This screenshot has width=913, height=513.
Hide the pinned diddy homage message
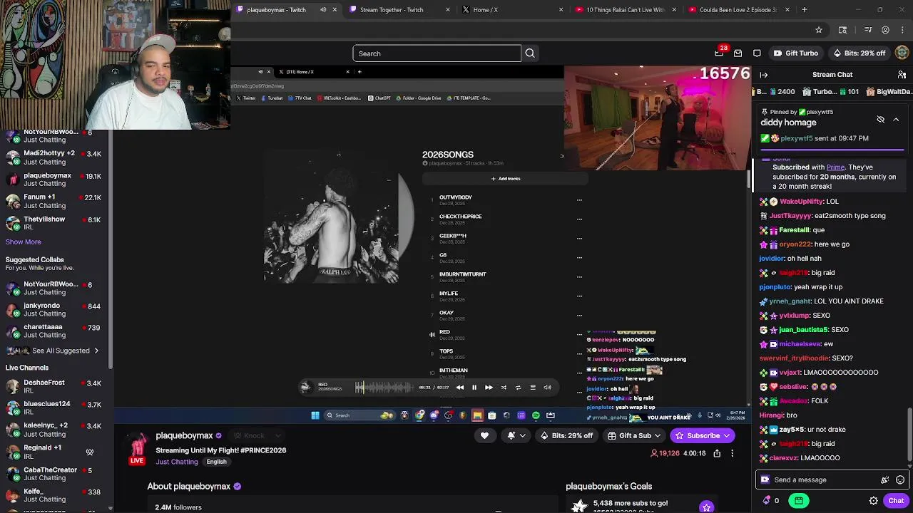click(880, 120)
